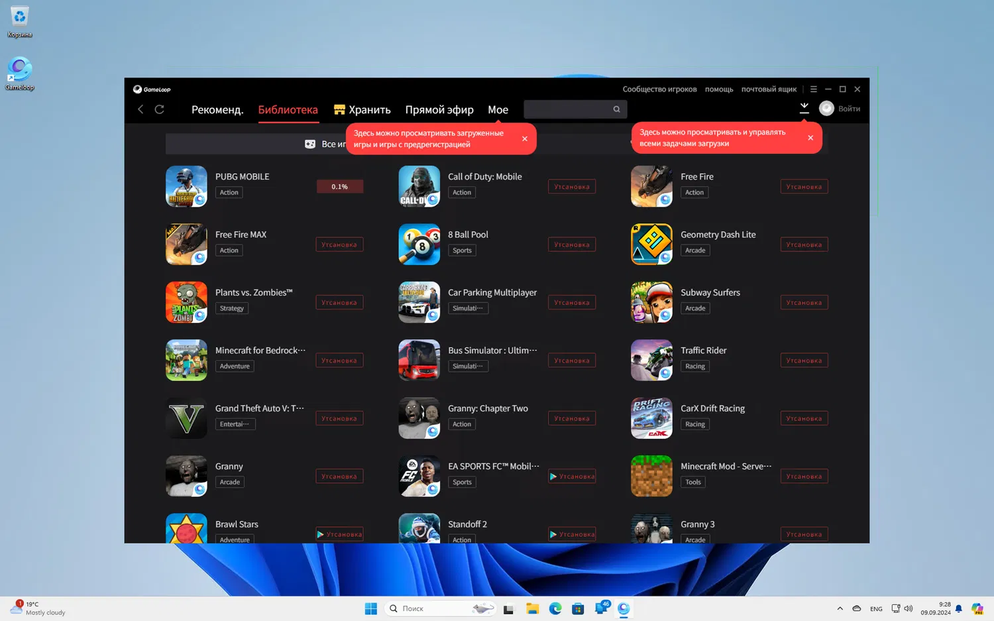Click Установка for 8 Ball Pool
The image size is (994, 621).
point(572,245)
